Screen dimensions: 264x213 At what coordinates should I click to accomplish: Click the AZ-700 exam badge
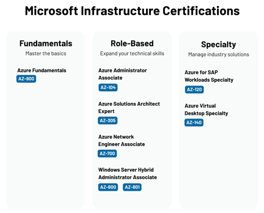point(107,154)
